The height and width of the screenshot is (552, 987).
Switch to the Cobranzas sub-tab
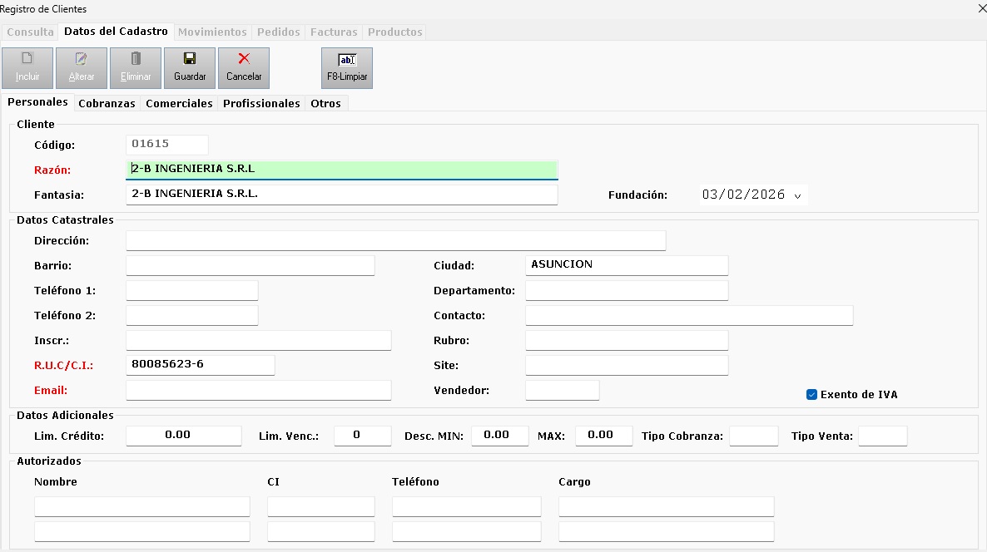coord(107,103)
